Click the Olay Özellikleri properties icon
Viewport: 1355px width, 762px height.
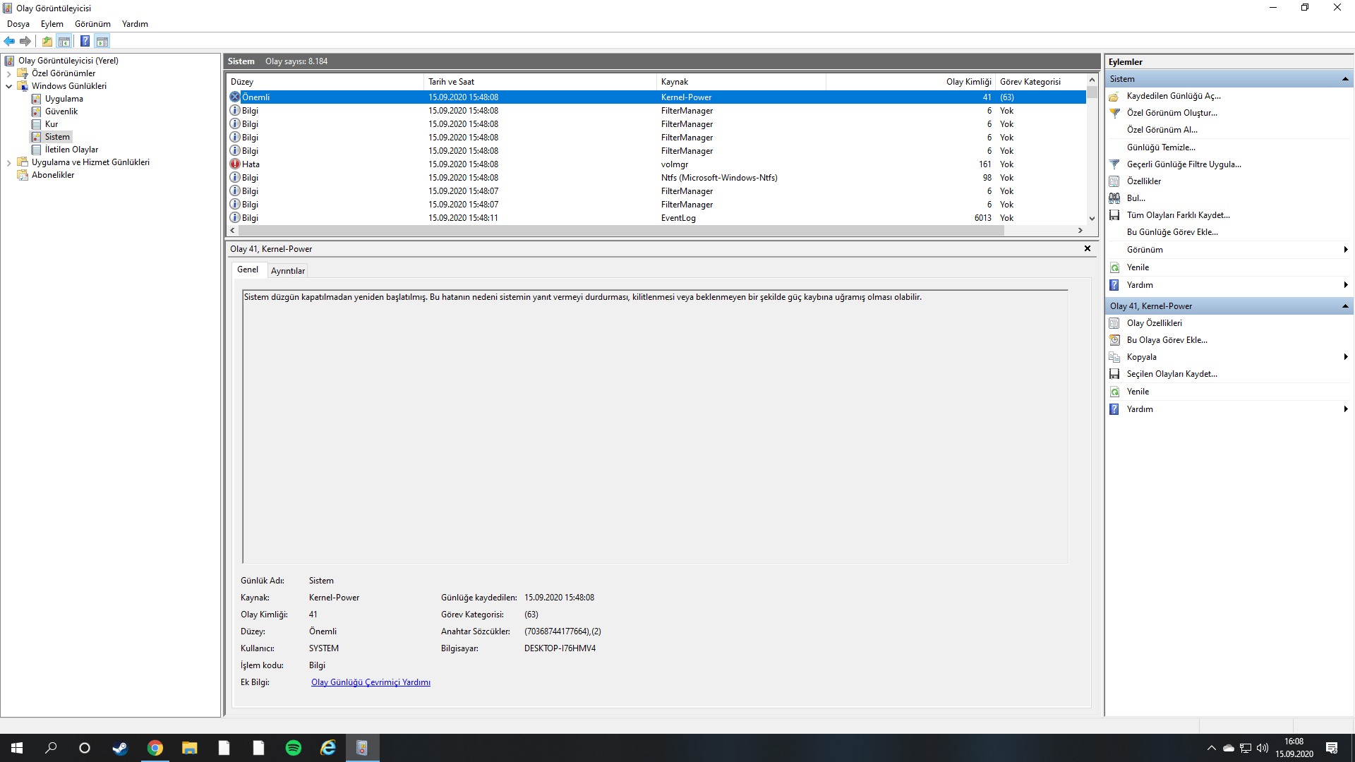1114,323
